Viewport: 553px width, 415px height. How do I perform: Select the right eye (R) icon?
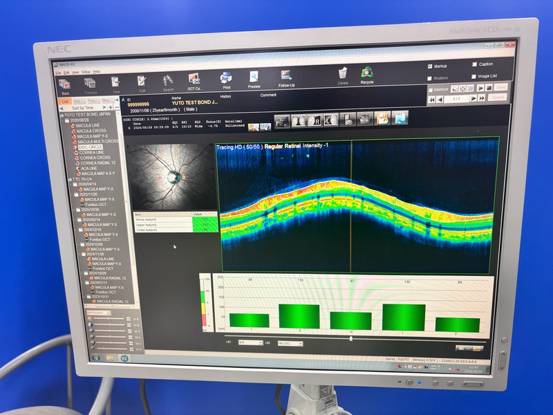315,120
